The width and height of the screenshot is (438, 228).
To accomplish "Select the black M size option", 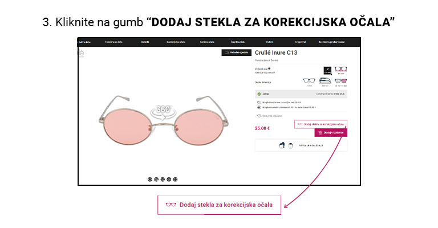I will click(327, 70).
